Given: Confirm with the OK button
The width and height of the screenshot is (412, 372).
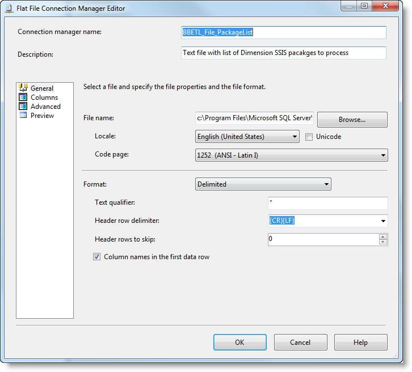Looking at the screenshot, I should [x=239, y=342].
